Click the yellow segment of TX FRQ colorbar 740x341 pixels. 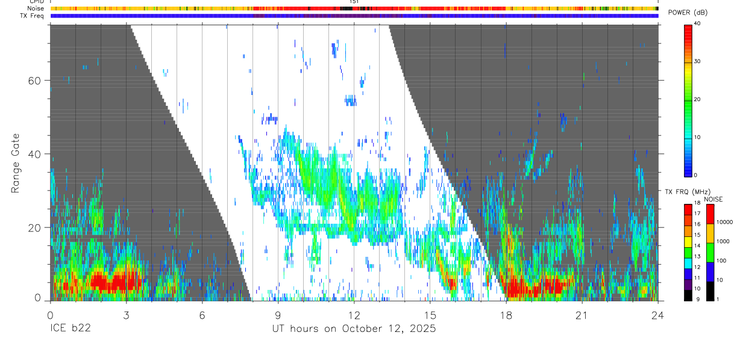click(x=688, y=242)
